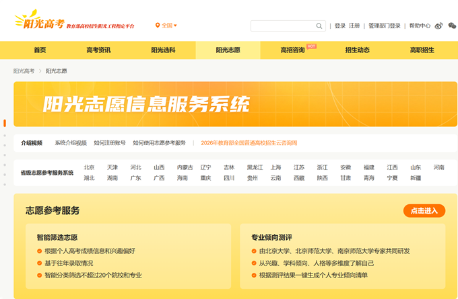
Task: Click the location pin icon
Action: pos(158,26)
